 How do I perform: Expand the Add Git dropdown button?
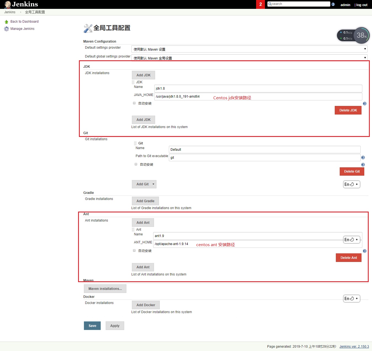click(144, 184)
